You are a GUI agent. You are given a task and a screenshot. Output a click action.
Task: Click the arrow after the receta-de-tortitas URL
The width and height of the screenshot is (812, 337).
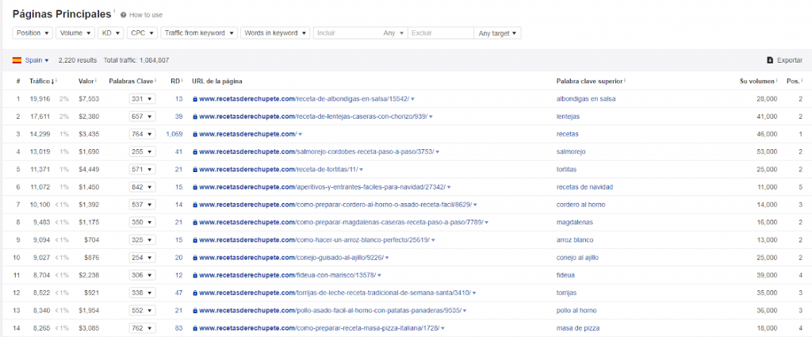pos(361,169)
